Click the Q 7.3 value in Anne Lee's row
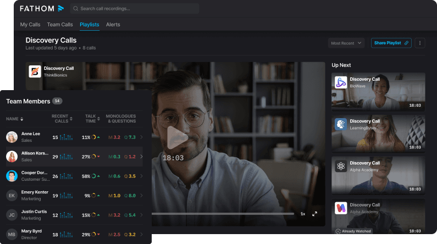This screenshot has width=437, height=244. (130, 137)
